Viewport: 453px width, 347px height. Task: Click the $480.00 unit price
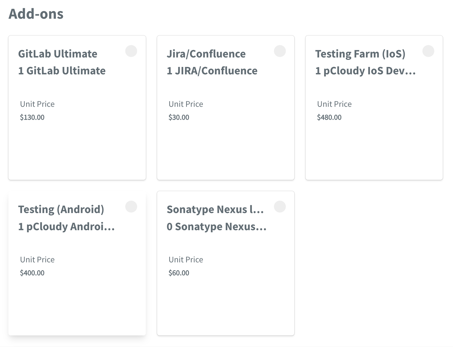tap(329, 117)
